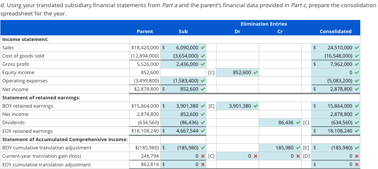
Task: Click the [D] elimination entry reference label
Action: [306, 156]
